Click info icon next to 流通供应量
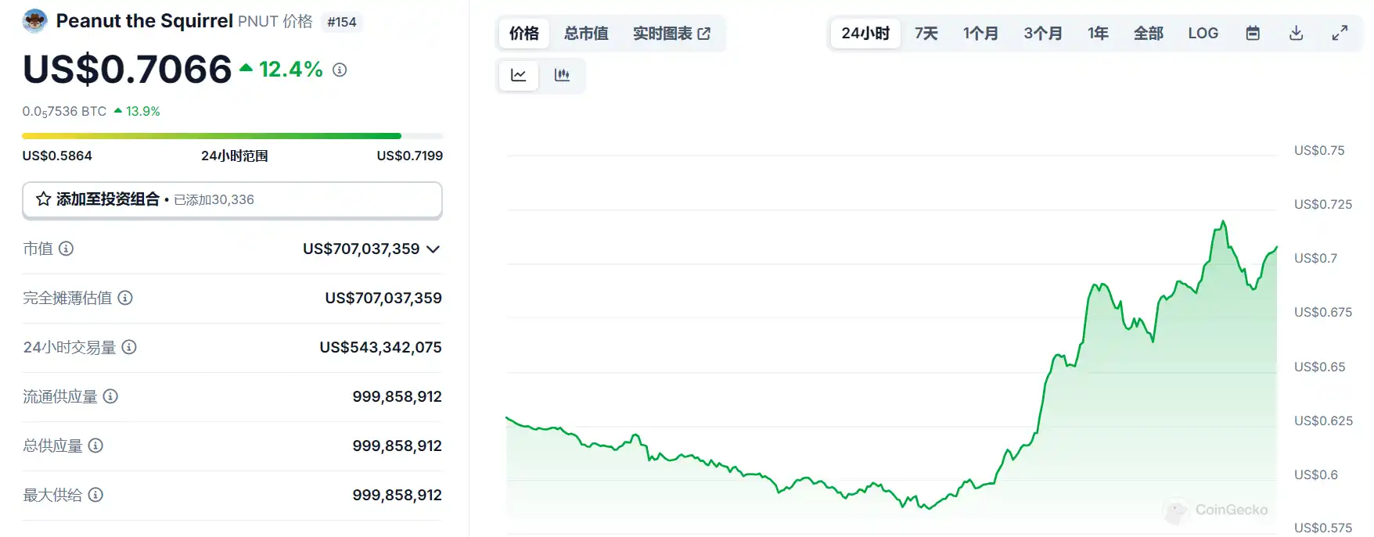The width and height of the screenshot is (1374, 537). pyautogui.click(x=111, y=396)
